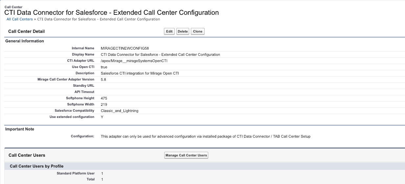Clone this call center configuration
This screenshot has height=184, width=405.
198,32
